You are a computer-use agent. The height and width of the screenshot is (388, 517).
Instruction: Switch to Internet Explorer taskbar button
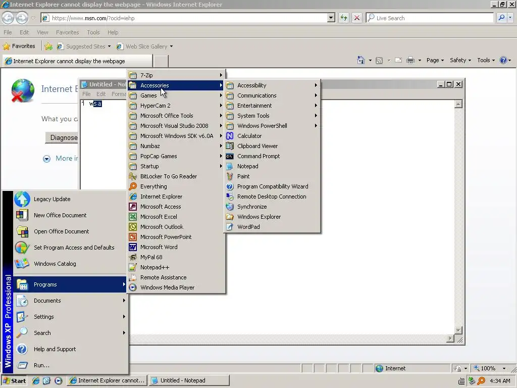click(107, 381)
